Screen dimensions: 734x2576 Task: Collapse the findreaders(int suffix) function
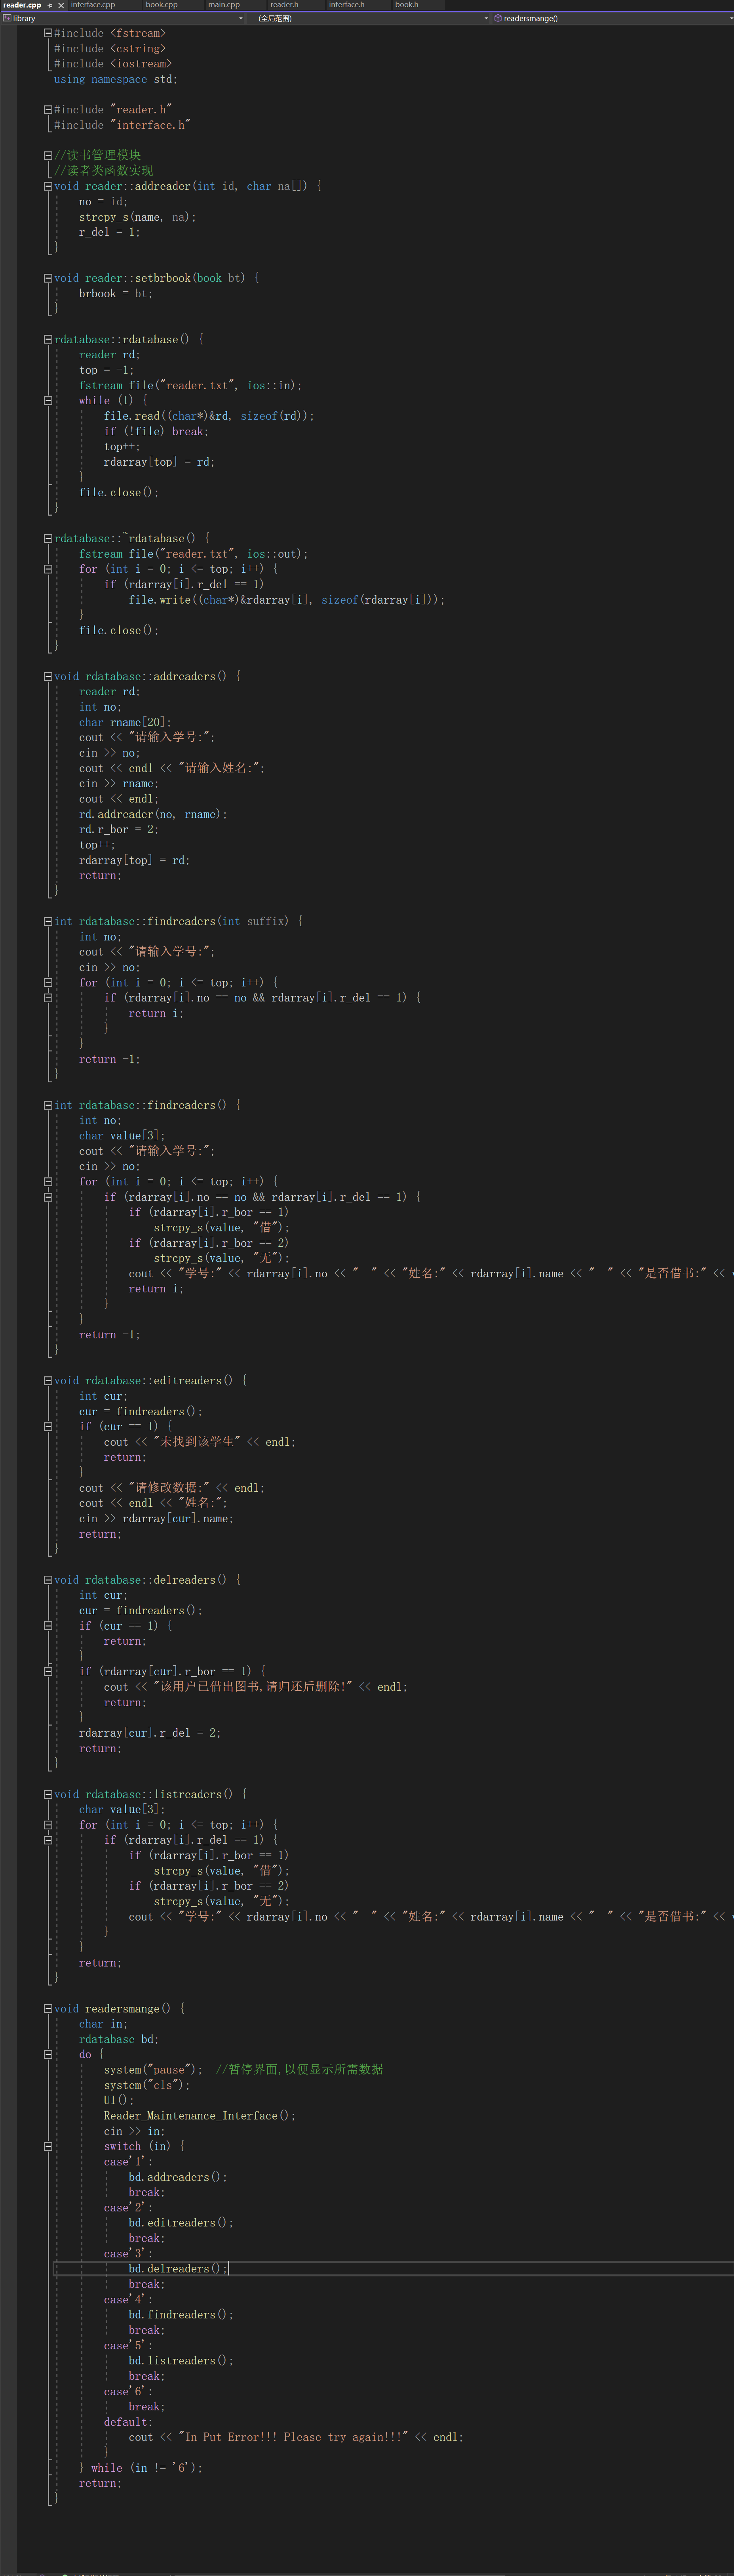48,921
